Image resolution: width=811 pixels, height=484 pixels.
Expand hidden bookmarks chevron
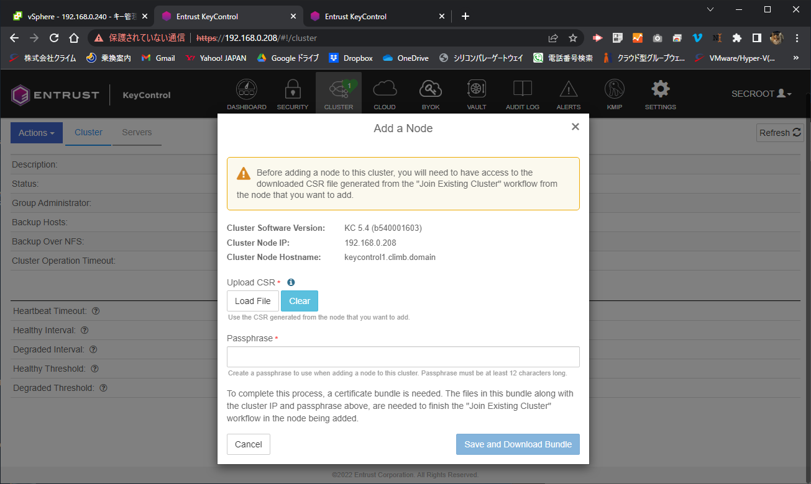coord(796,58)
